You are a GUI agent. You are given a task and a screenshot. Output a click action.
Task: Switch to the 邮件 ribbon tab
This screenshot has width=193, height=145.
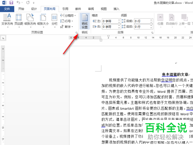78,9
